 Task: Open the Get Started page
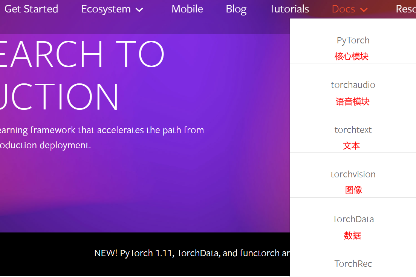pos(31,9)
